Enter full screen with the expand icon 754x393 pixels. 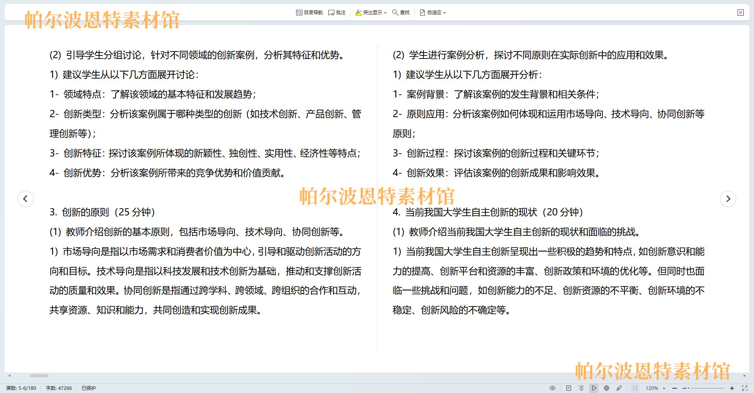click(745, 388)
